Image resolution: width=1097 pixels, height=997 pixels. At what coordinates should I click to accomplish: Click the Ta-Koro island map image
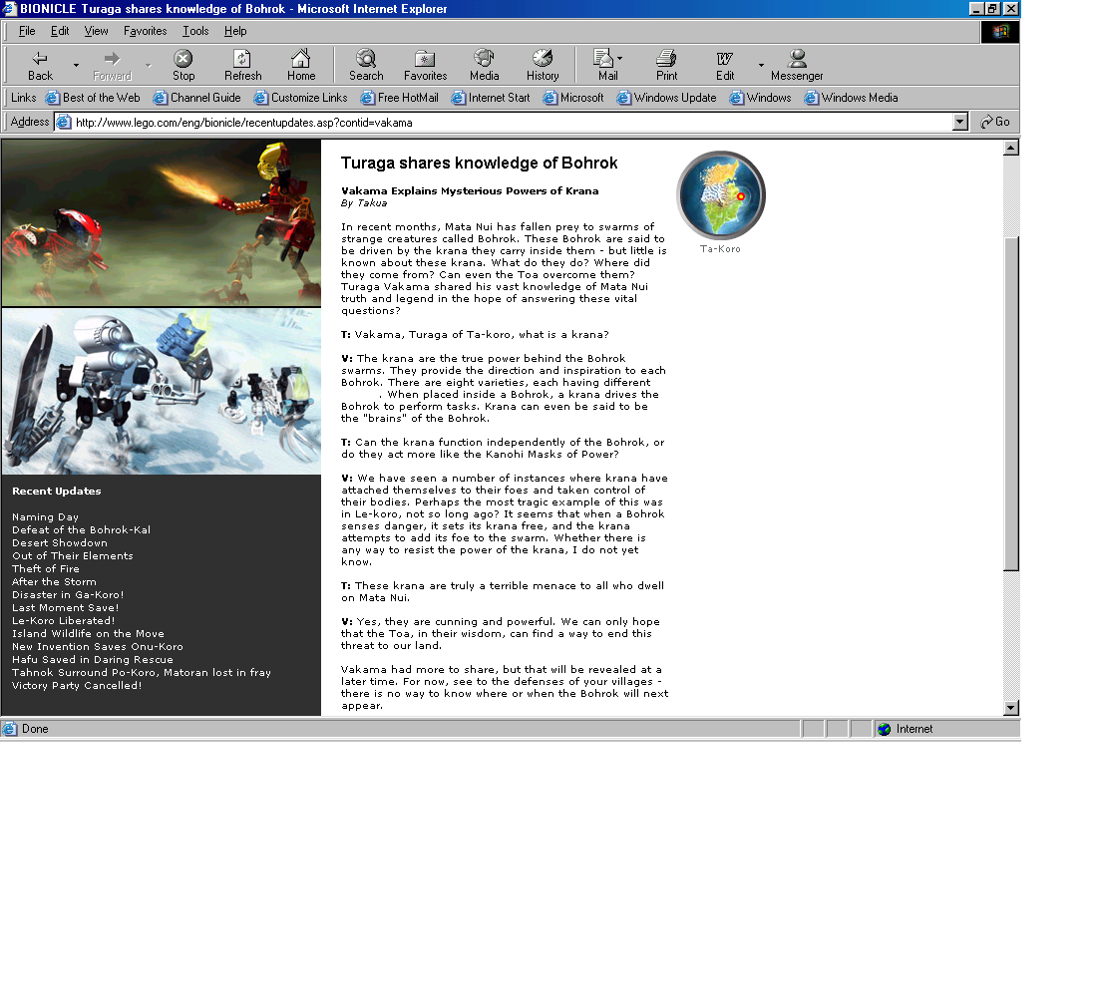tap(721, 195)
